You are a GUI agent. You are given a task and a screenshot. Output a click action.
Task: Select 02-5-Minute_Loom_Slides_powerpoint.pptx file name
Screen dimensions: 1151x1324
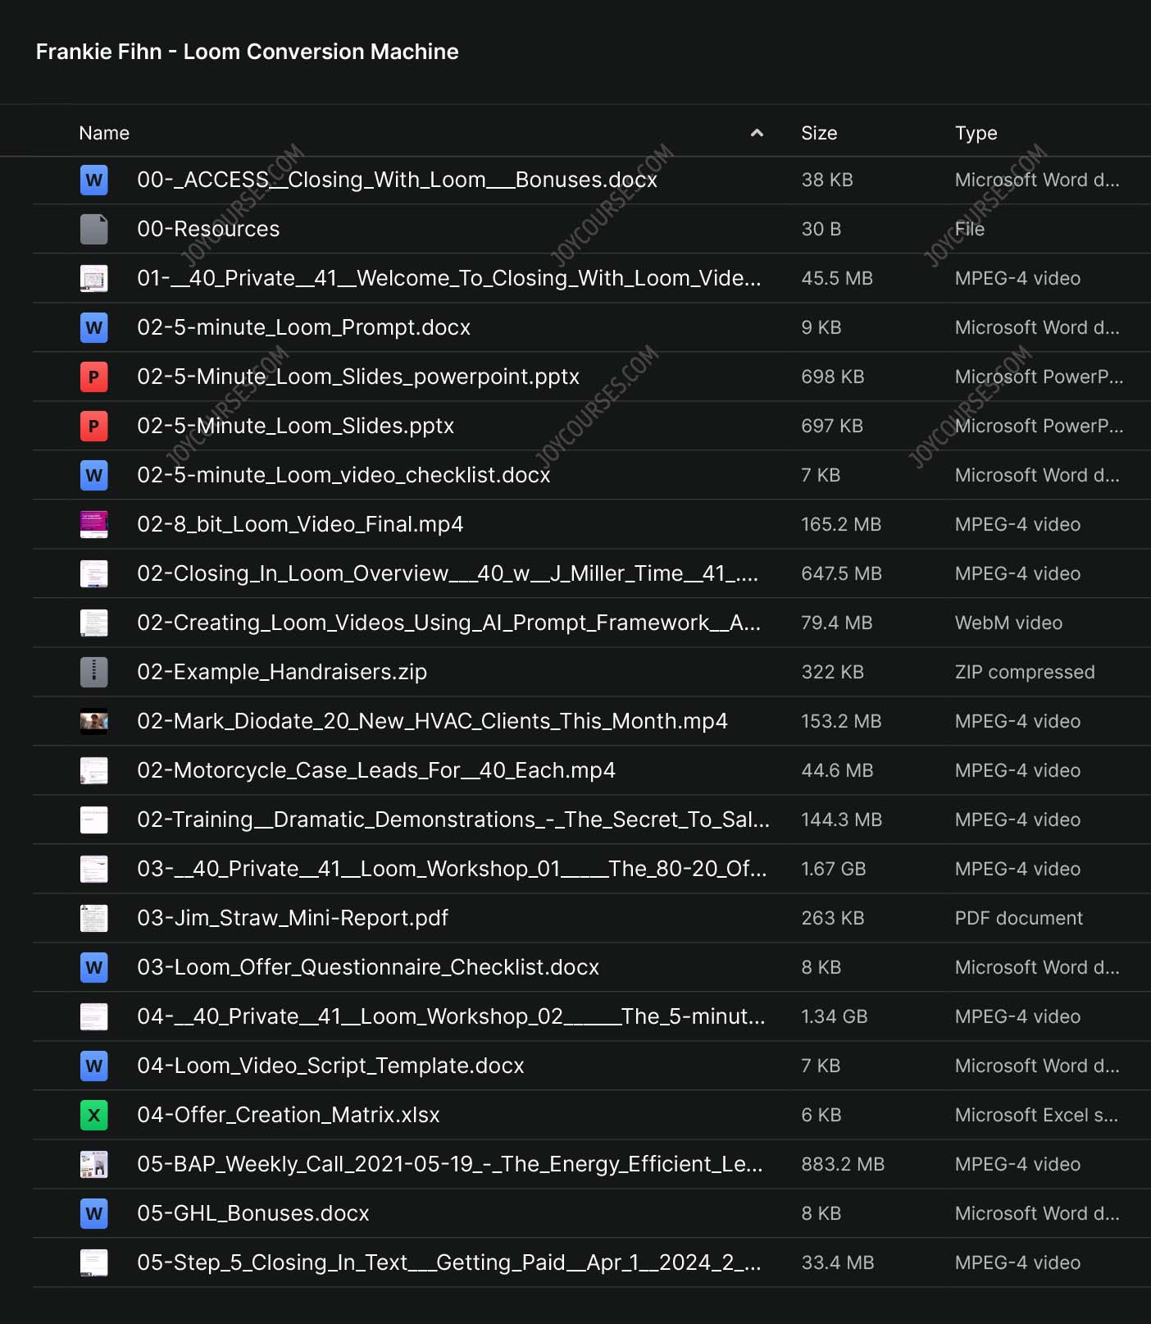(x=358, y=377)
